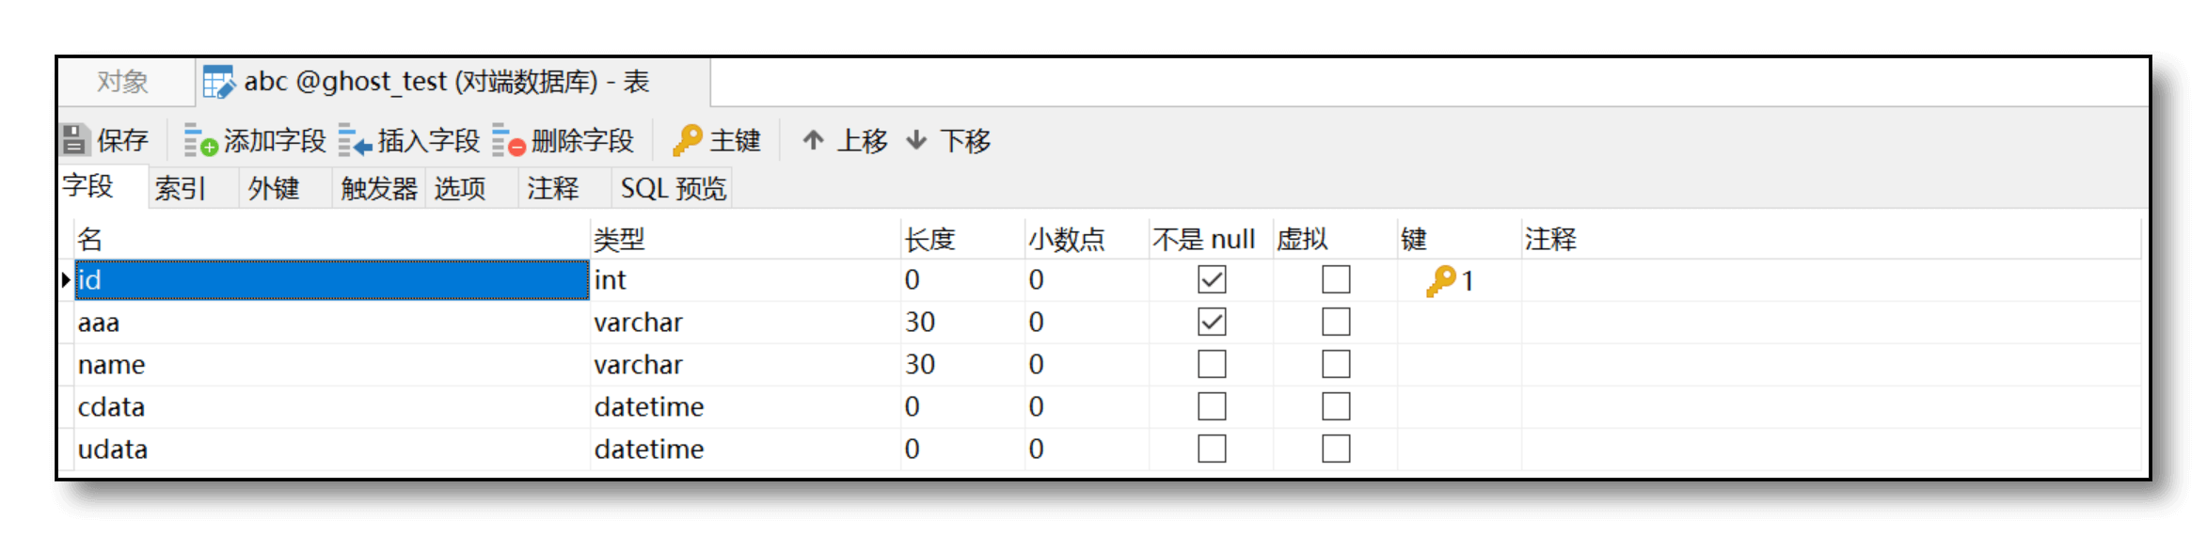
Task: Enable 不是 null for the name field
Action: click(1212, 364)
